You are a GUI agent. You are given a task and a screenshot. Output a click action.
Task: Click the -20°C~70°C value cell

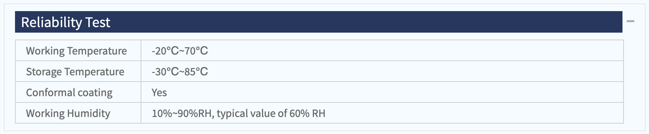pyautogui.click(x=382, y=51)
